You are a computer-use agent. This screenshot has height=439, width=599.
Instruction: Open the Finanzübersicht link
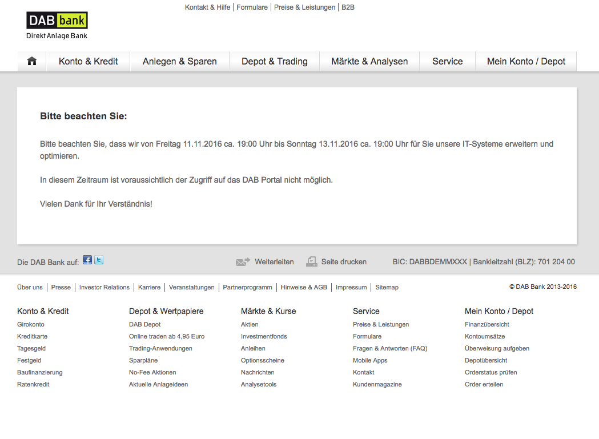[487, 324]
